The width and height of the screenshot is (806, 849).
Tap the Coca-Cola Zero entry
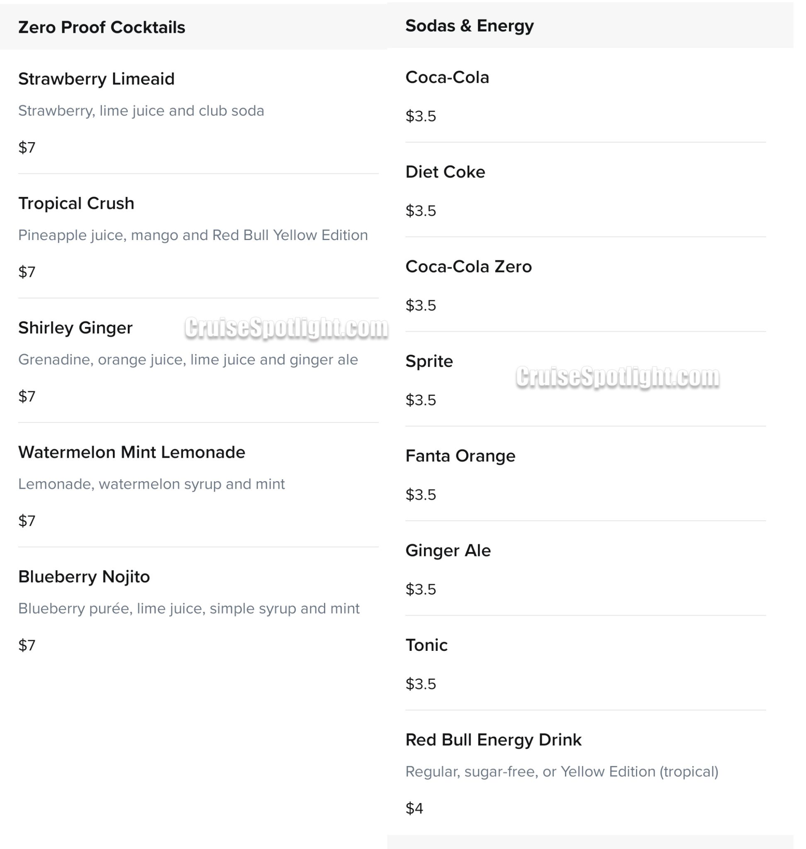click(x=468, y=267)
